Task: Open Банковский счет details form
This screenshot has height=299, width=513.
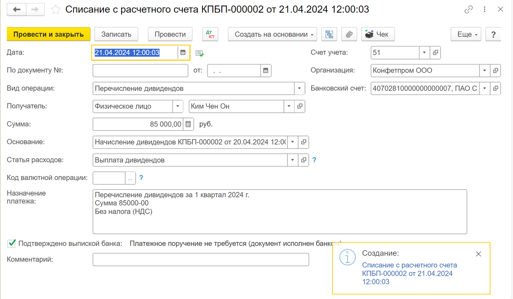Action: [495, 88]
